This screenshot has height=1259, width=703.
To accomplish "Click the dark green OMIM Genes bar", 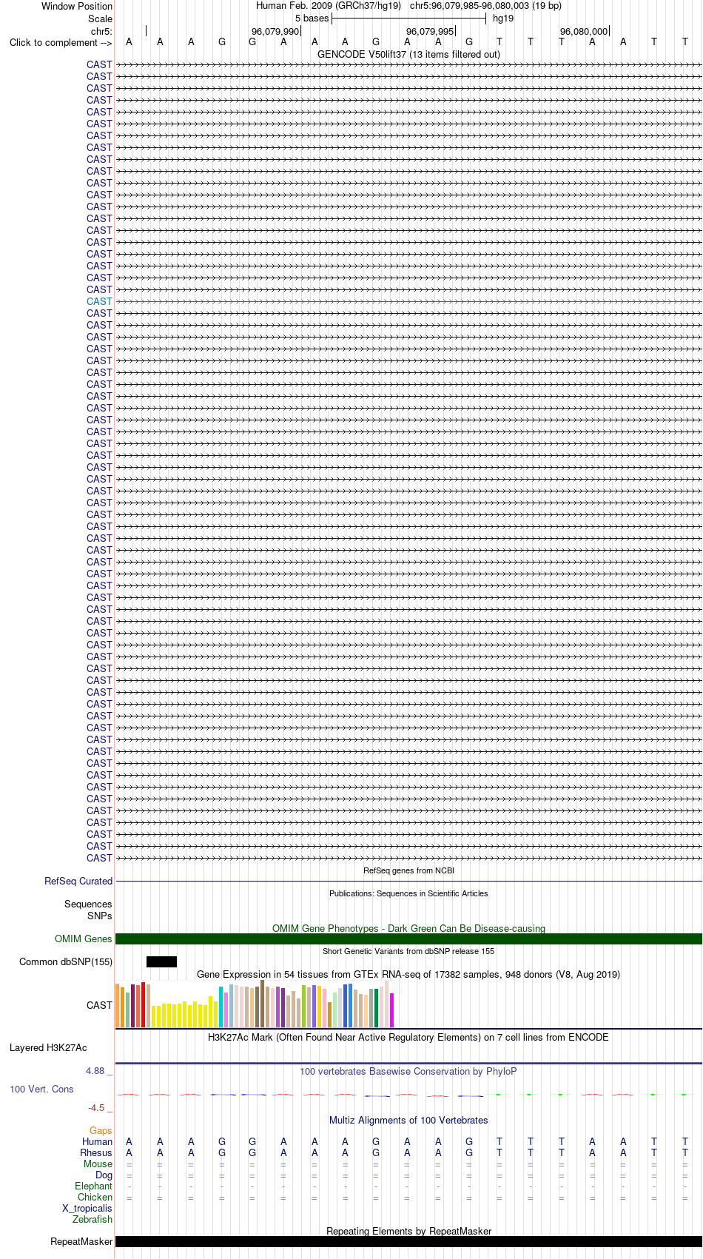I will (x=408, y=939).
